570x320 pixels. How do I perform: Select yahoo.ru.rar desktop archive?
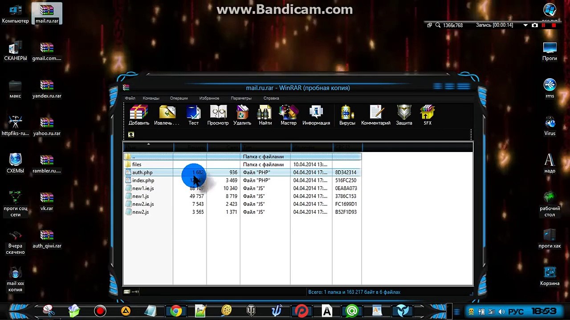point(47,126)
